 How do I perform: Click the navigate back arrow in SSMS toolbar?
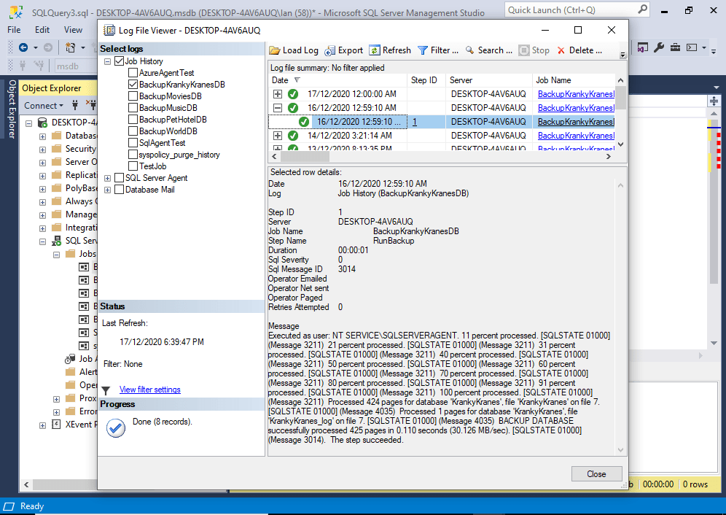(x=23, y=47)
